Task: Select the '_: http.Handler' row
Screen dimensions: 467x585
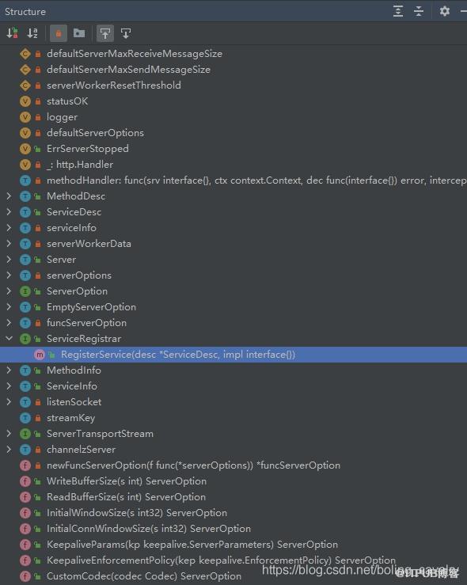Action: (233, 165)
